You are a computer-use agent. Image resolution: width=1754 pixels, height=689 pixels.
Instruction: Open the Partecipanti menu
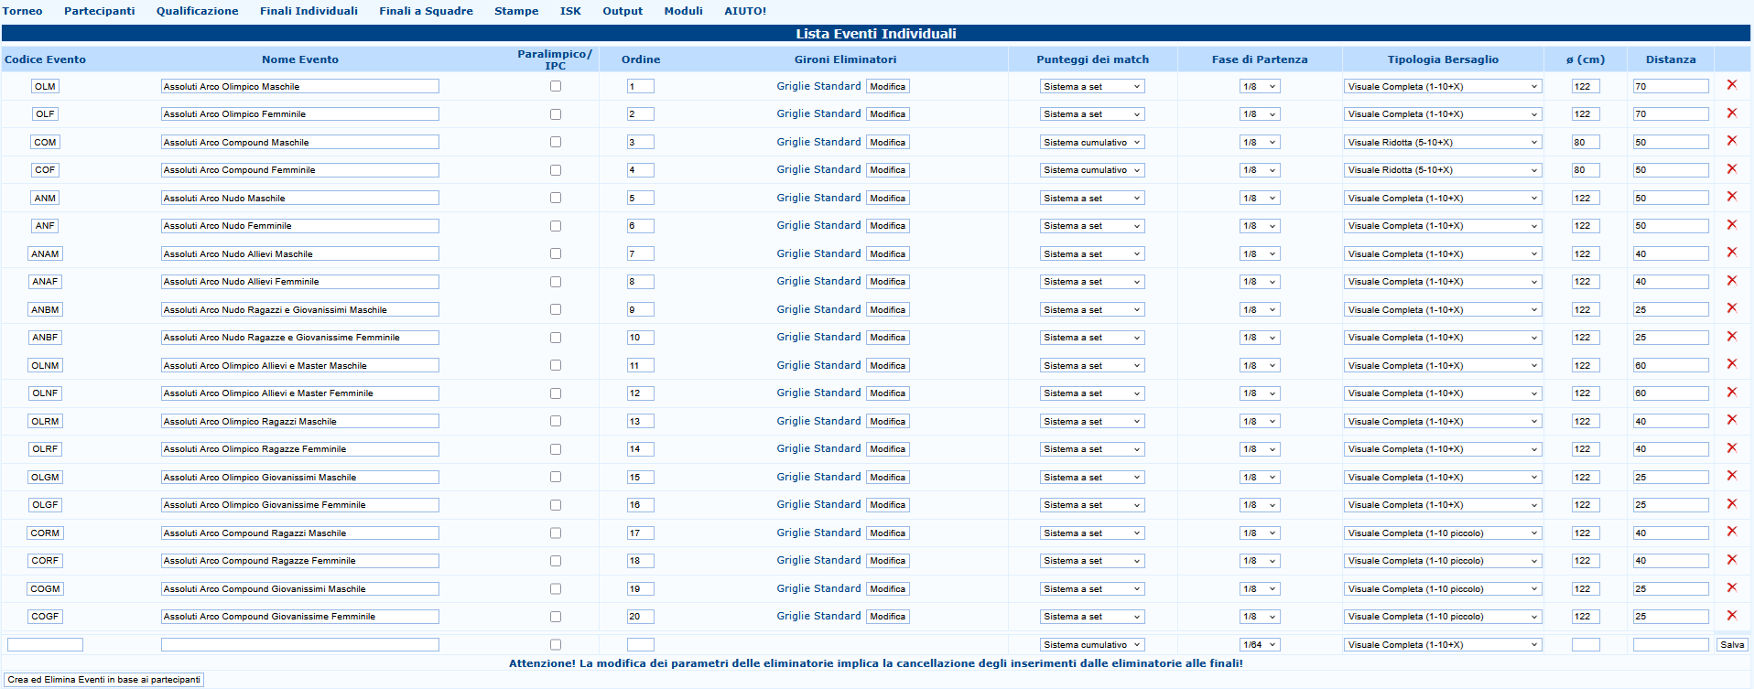point(100,11)
